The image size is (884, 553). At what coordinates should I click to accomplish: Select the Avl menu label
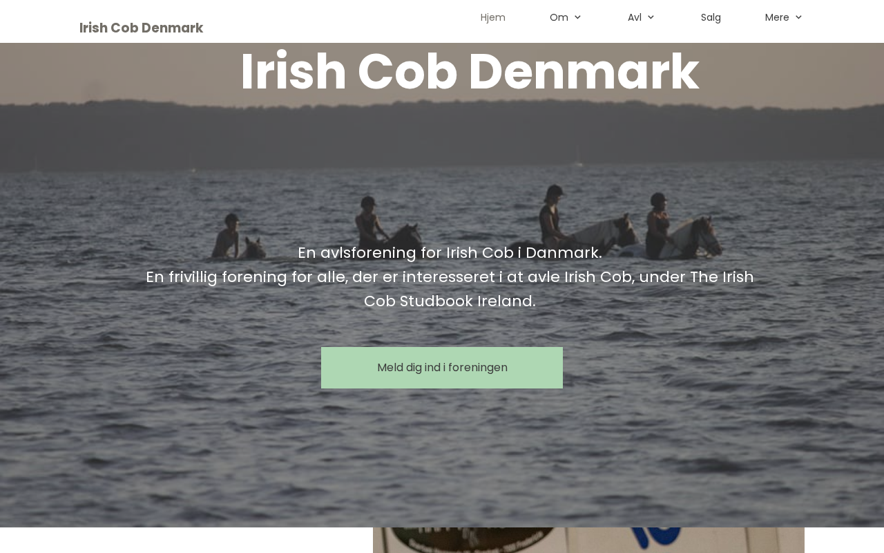tap(635, 17)
